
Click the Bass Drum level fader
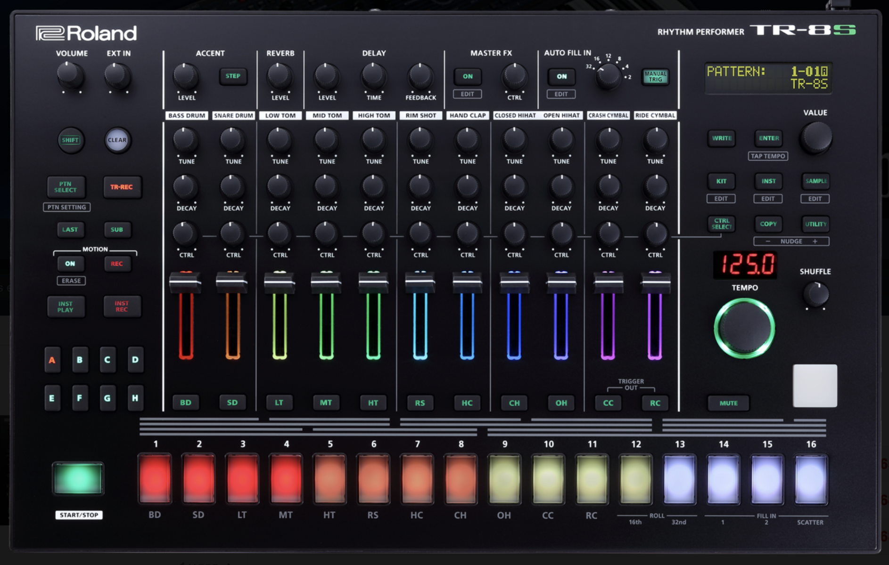(185, 282)
